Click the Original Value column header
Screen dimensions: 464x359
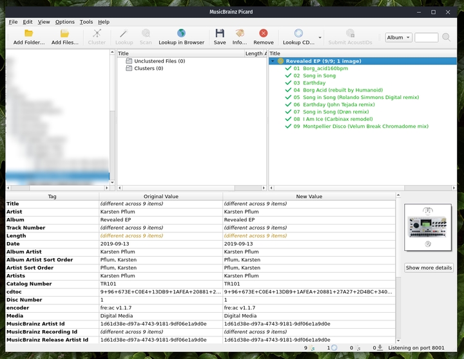161,196
